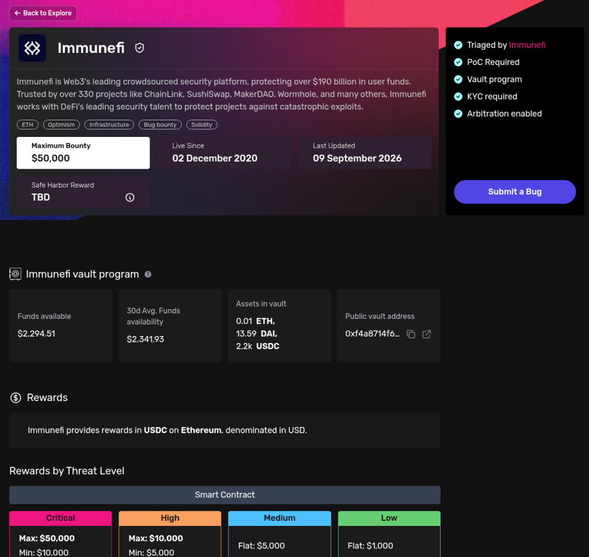Select the Bug bounty tag
The width and height of the screenshot is (589, 557).
pyautogui.click(x=160, y=124)
